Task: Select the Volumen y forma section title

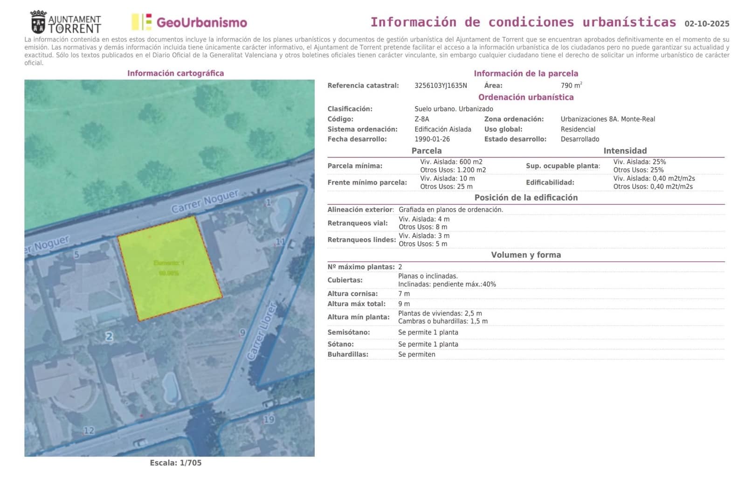Action: click(526, 255)
